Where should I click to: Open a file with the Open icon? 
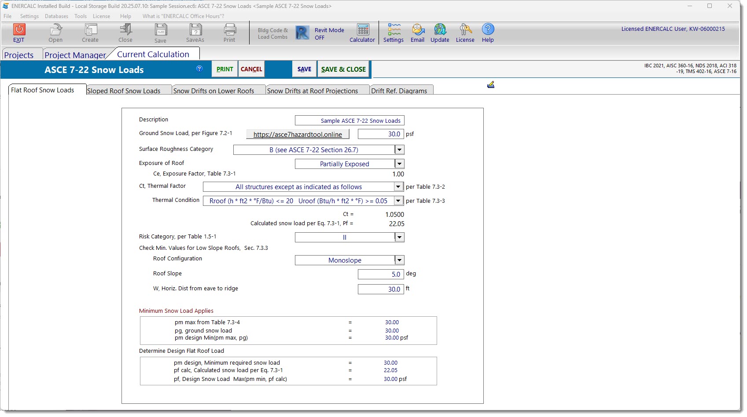coord(55,29)
